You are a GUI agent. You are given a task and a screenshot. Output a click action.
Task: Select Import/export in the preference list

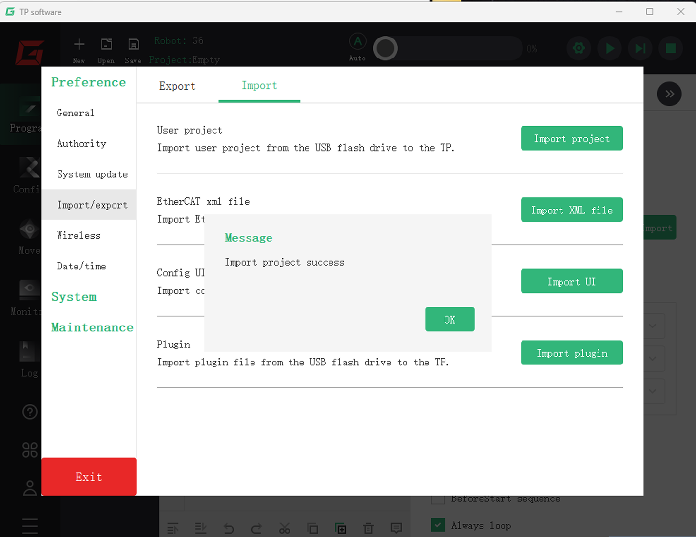[89, 205]
